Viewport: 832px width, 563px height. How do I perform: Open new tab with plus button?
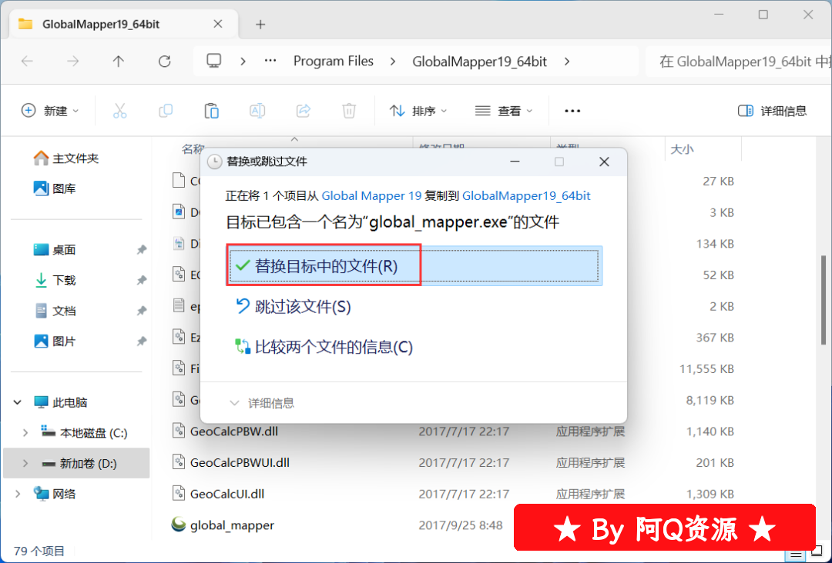click(x=260, y=25)
